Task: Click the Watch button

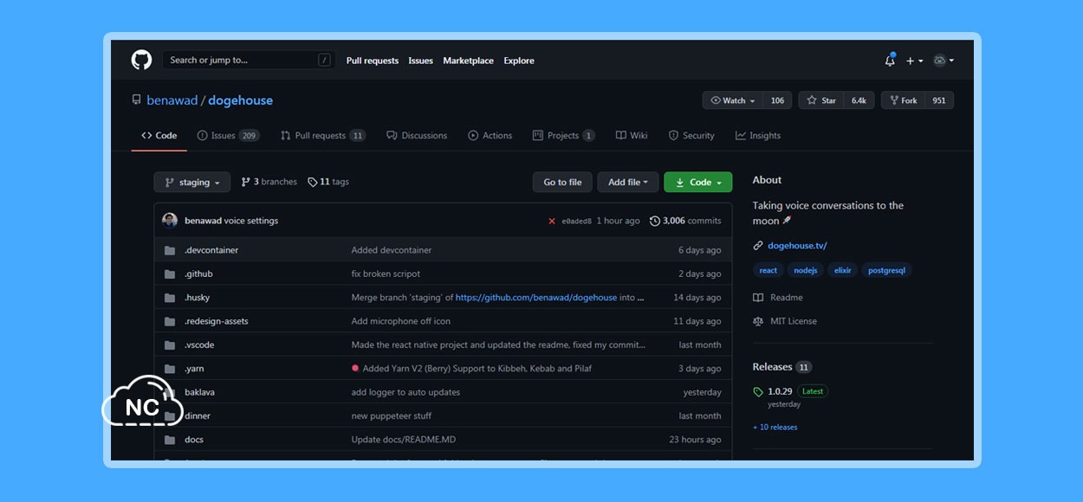Action: (x=733, y=100)
